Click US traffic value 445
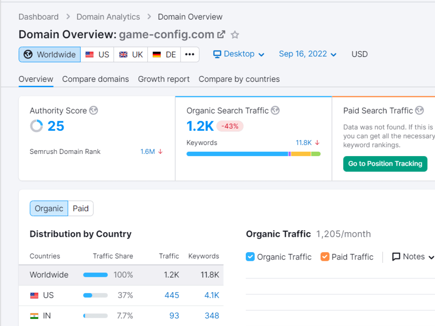 click(x=172, y=296)
